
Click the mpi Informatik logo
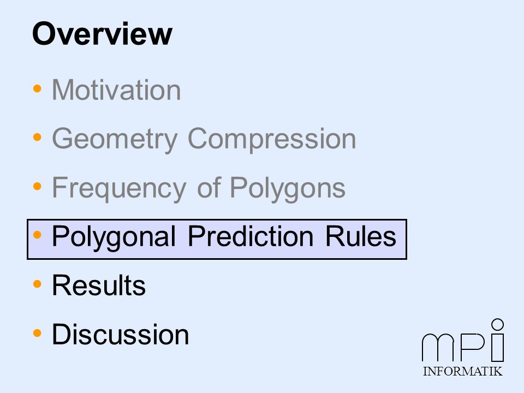463,348
